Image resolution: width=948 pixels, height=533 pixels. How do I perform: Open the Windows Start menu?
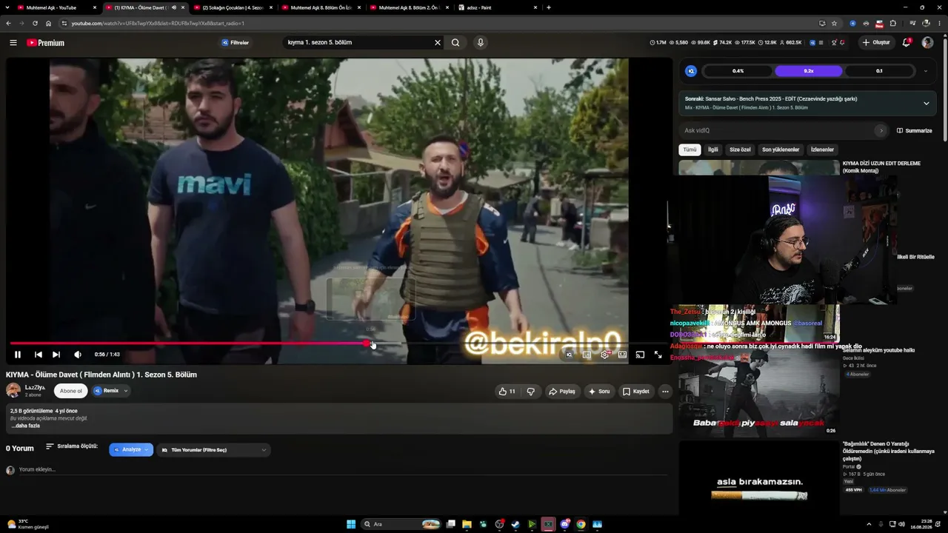click(351, 524)
